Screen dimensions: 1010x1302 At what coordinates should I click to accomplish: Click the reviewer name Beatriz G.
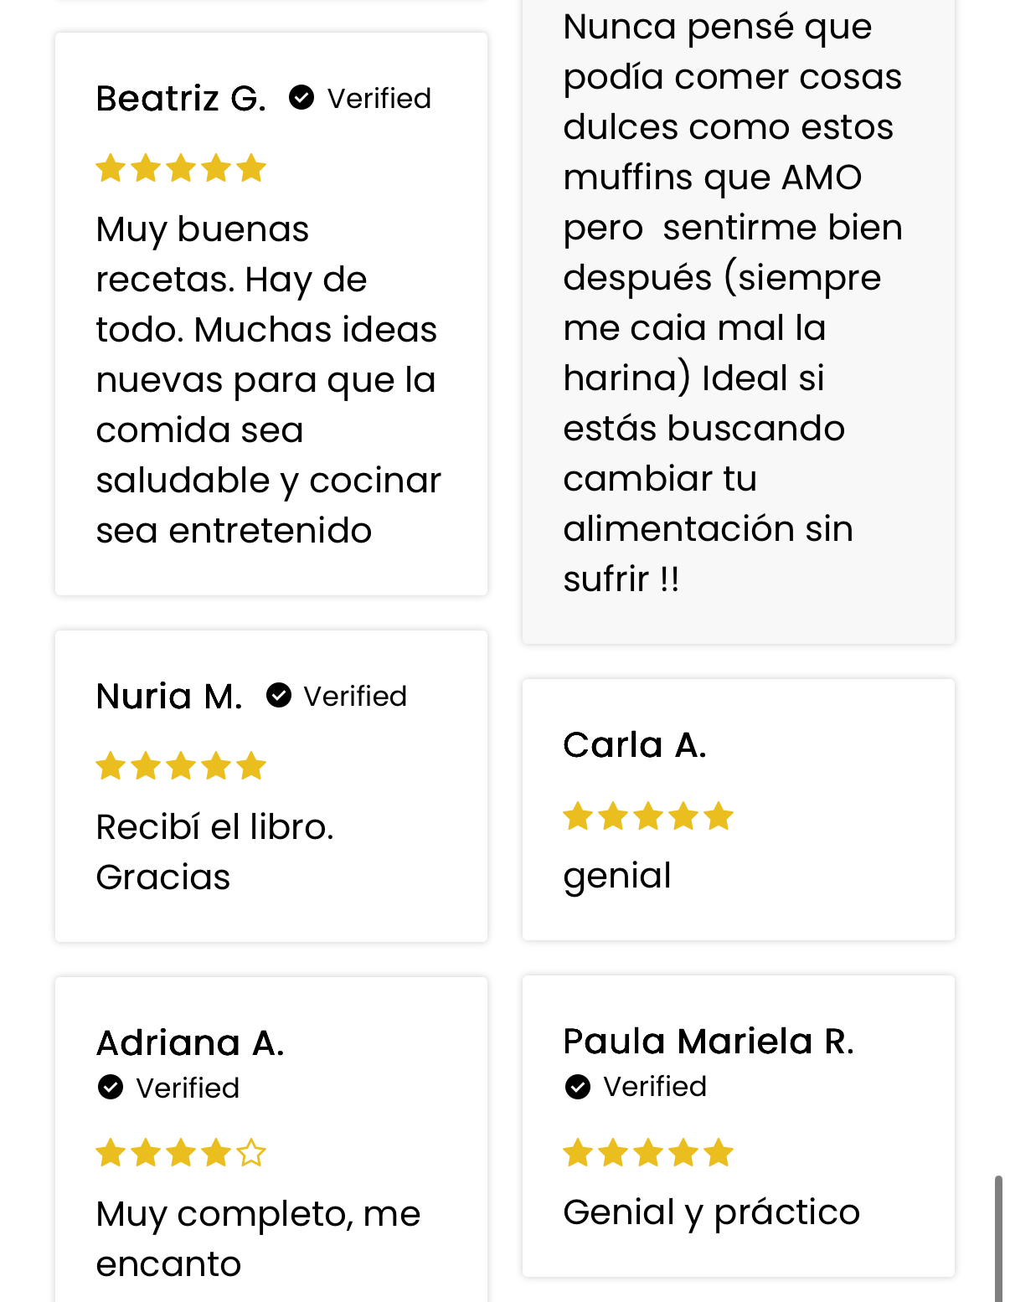coord(181,99)
